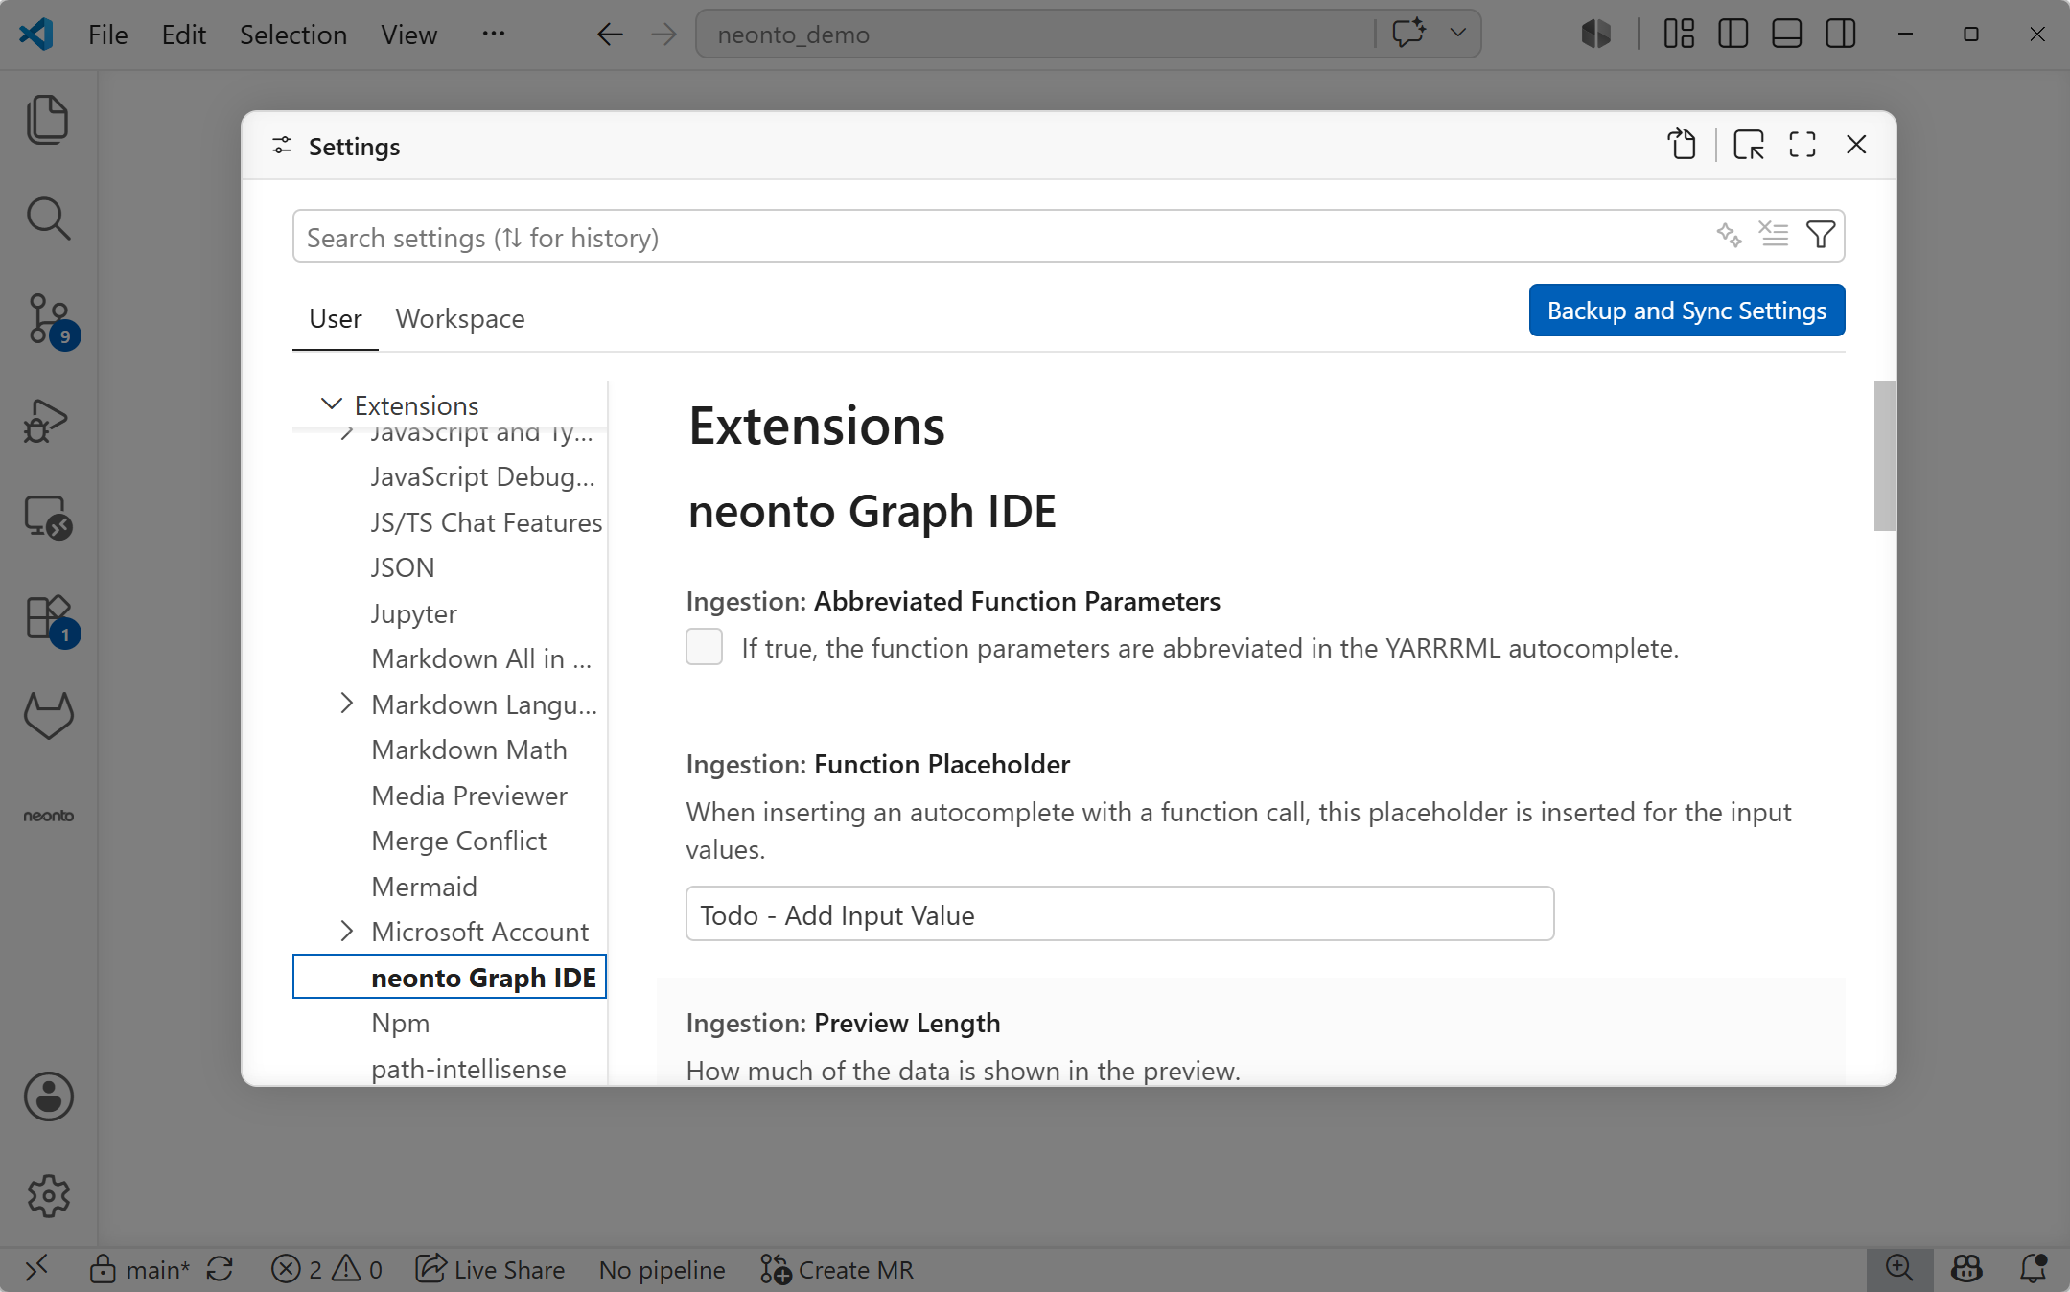2070x1292 pixels.
Task: Switch to the Workspace settings tab
Action: pos(460,318)
